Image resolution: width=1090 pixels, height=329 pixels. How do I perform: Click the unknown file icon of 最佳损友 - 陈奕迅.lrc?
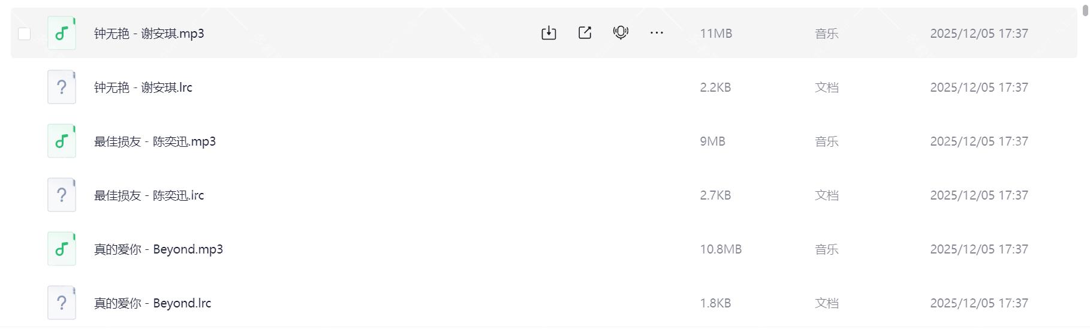click(62, 195)
